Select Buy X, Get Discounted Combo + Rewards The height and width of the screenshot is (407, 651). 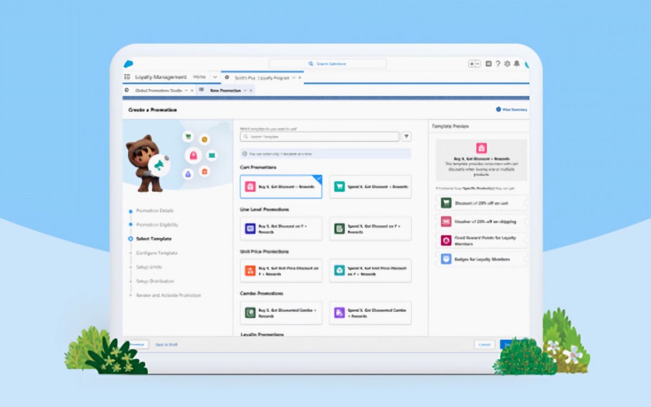(281, 313)
